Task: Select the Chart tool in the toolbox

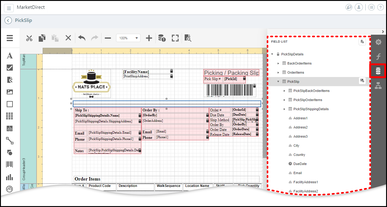Action: (10, 177)
